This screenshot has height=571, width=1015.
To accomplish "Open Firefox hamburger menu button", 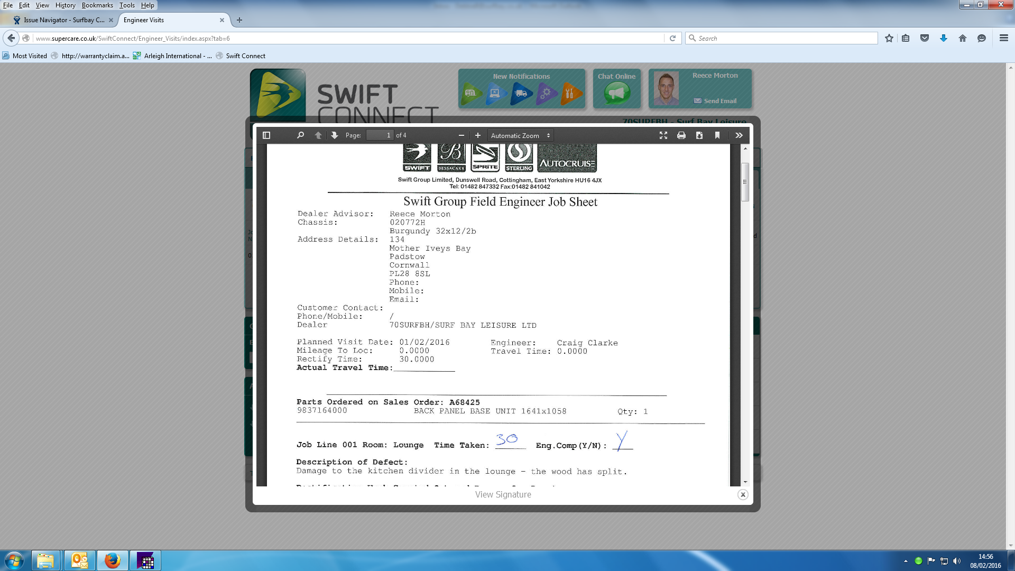I will 1003,38.
